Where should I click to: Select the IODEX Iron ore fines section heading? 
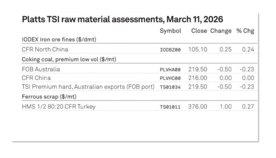tap(59, 39)
